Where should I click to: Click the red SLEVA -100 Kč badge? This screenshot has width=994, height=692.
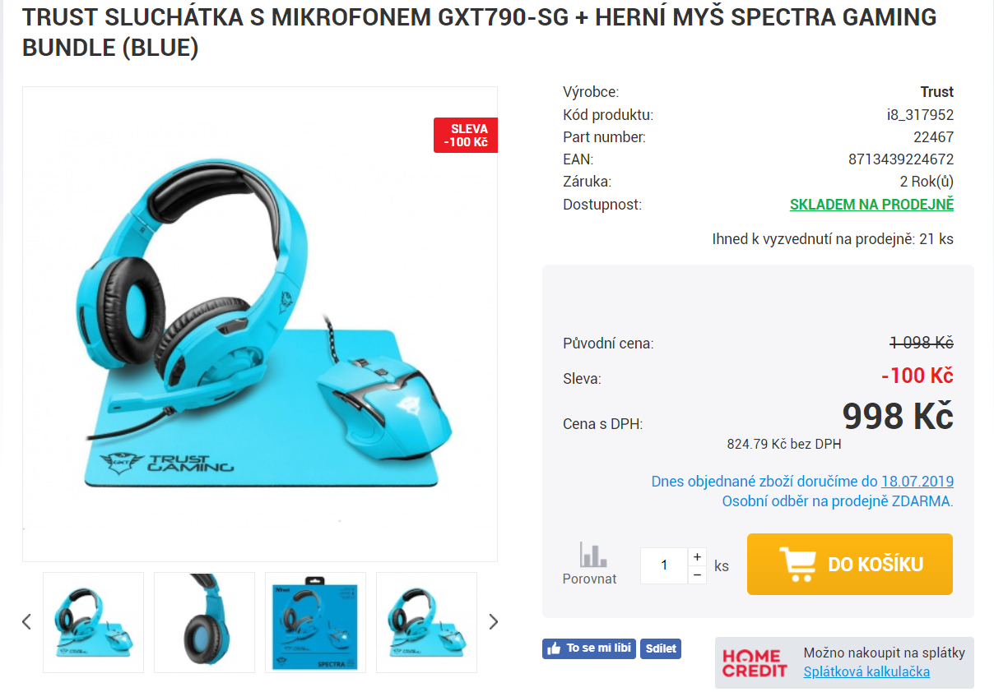point(466,136)
